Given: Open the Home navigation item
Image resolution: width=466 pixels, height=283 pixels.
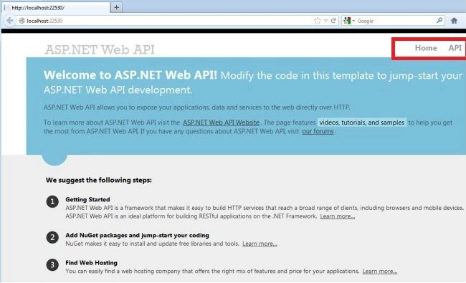Looking at the screenshot, I should pos(426,48).
